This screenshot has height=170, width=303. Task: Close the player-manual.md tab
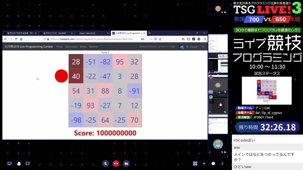click(x=108, y=33)
